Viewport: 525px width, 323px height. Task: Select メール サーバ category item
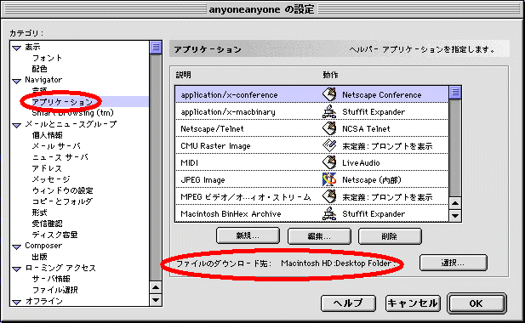coord(56,146)
